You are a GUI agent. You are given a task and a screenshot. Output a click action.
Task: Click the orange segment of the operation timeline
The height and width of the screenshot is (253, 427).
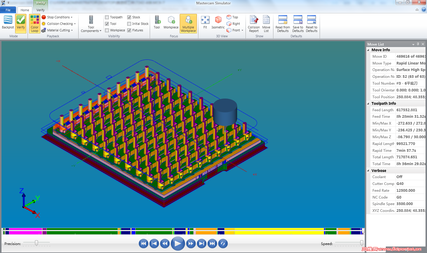[206, 231]
